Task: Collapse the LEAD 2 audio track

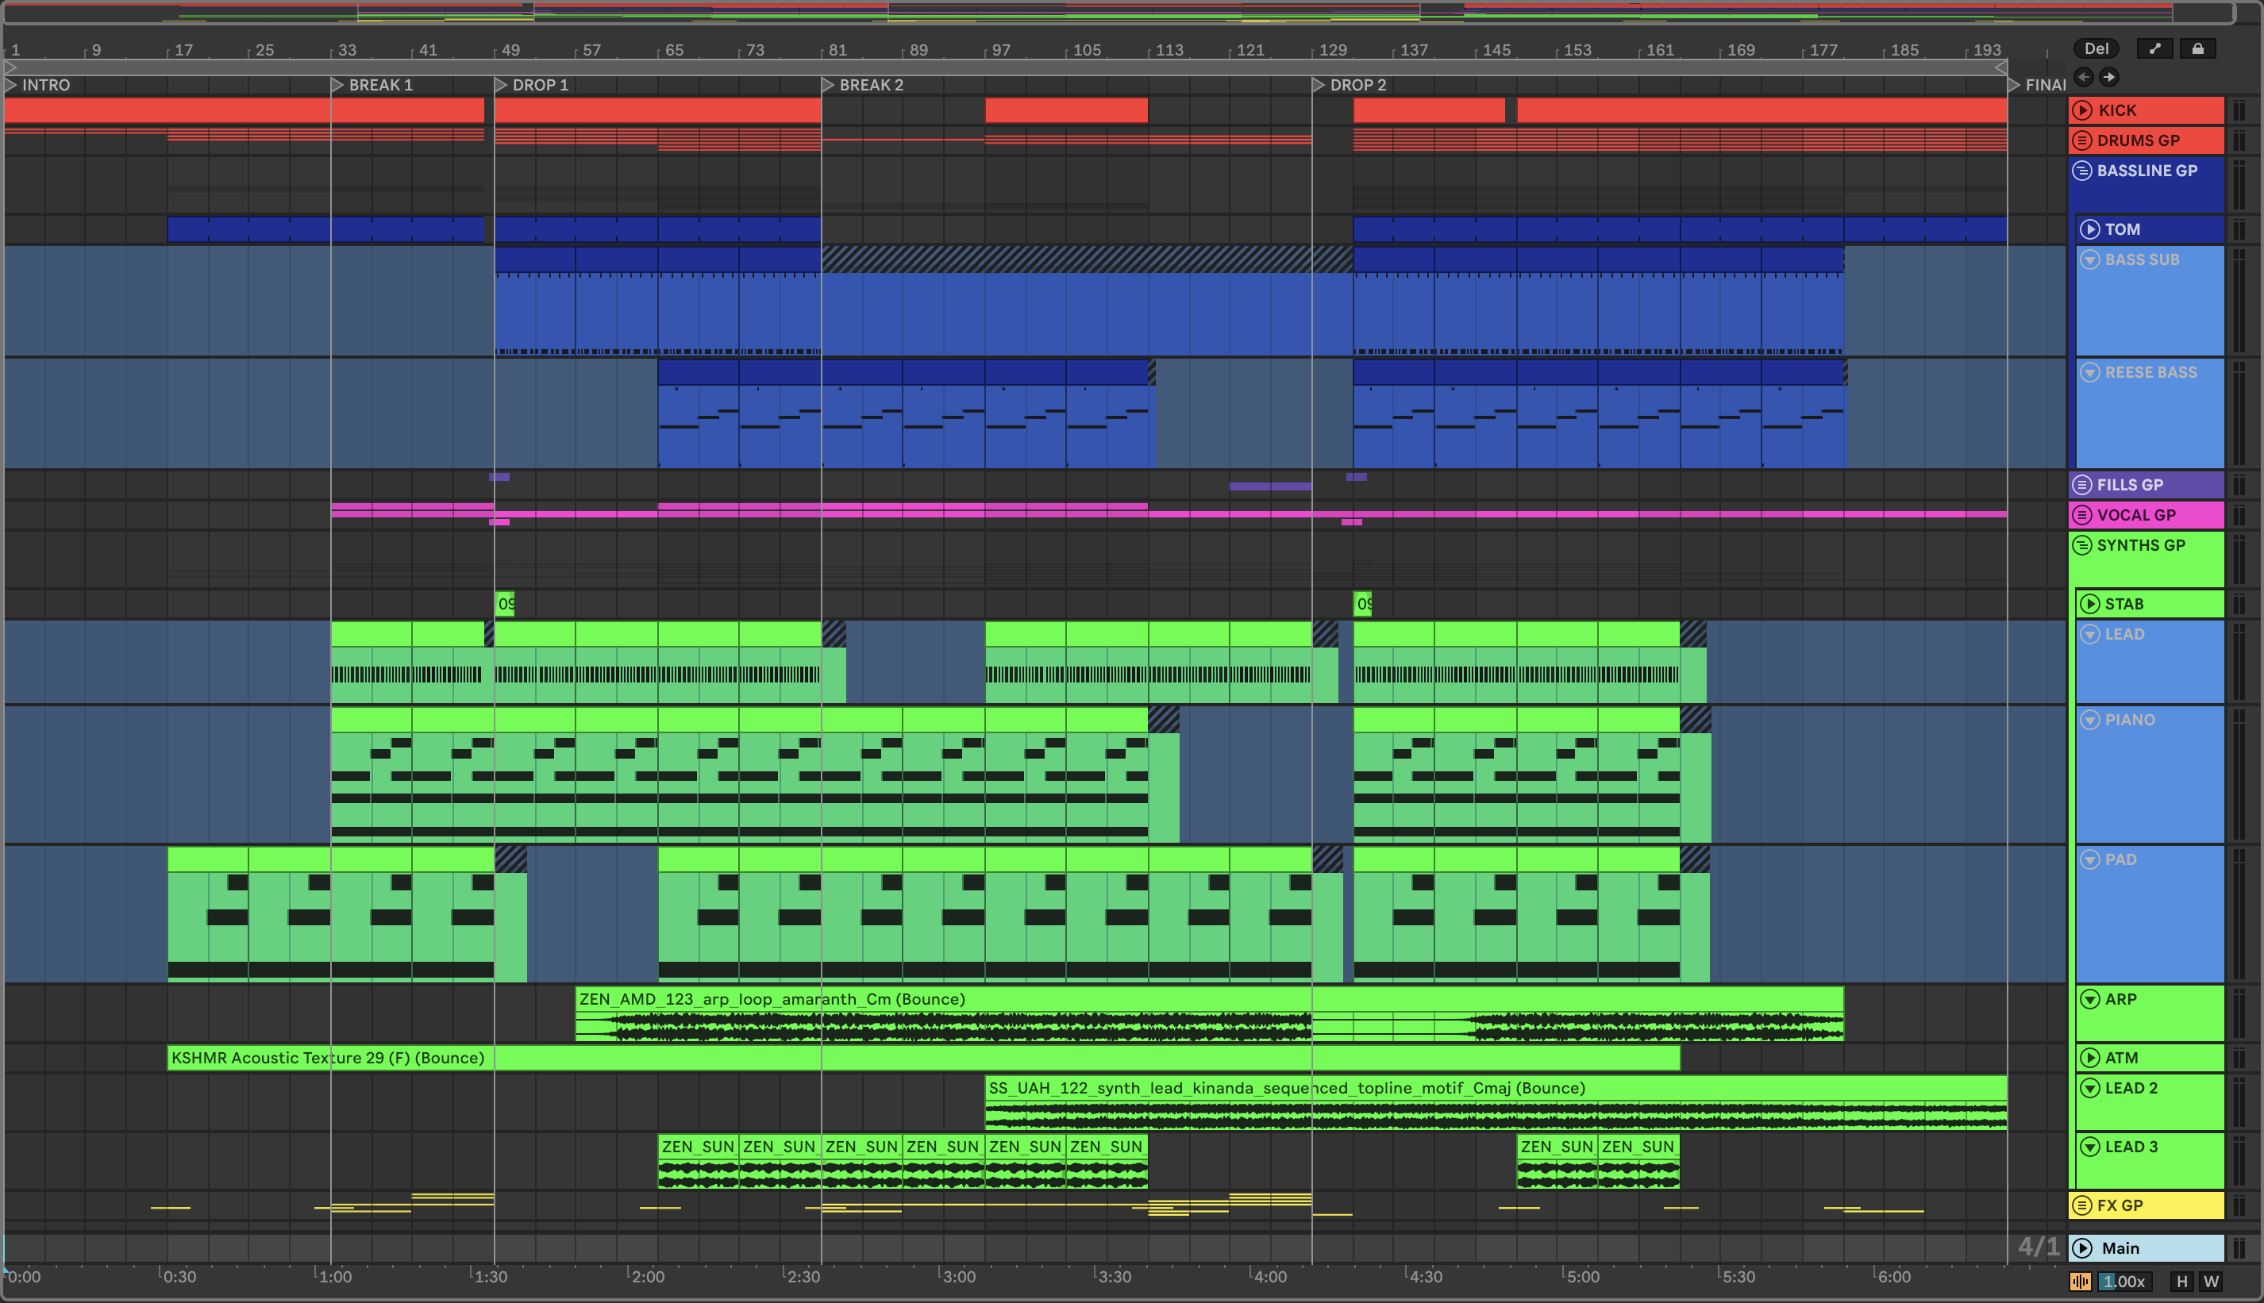Action: (2090, 1088)
